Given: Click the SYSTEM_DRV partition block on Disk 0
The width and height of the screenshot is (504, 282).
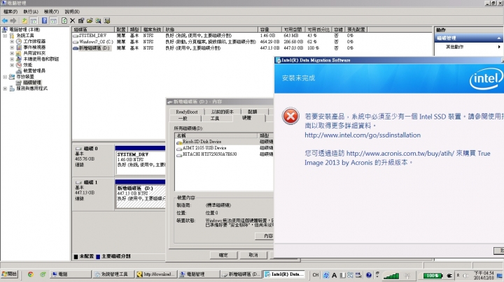Looking at the screenshot, I should (x=140, y=161).
